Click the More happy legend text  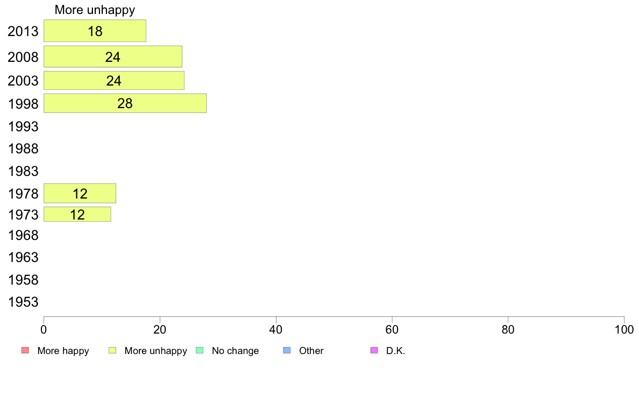[x=63, y=351]
